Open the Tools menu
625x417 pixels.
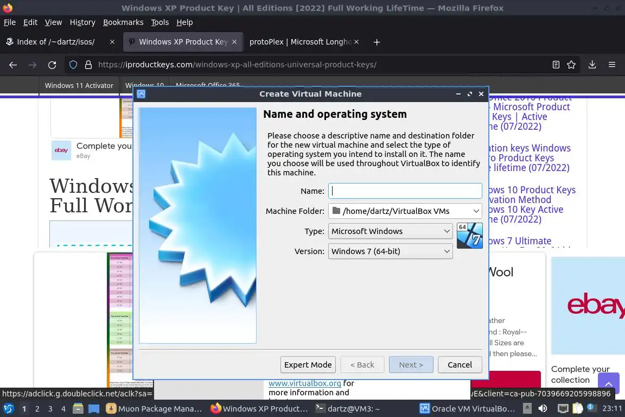(160, 22)
